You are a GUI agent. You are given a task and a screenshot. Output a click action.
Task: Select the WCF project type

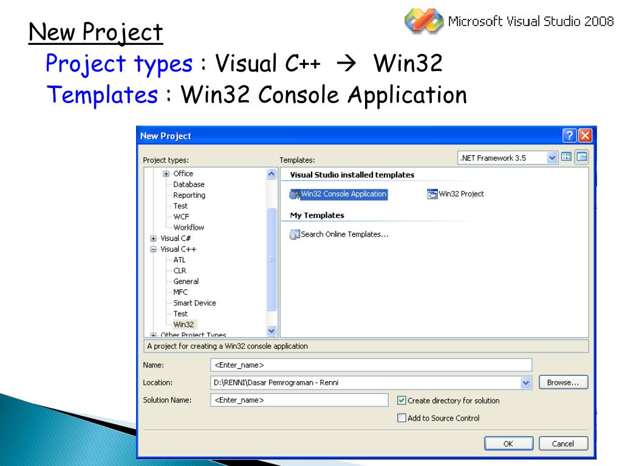(x=181, y=217)
